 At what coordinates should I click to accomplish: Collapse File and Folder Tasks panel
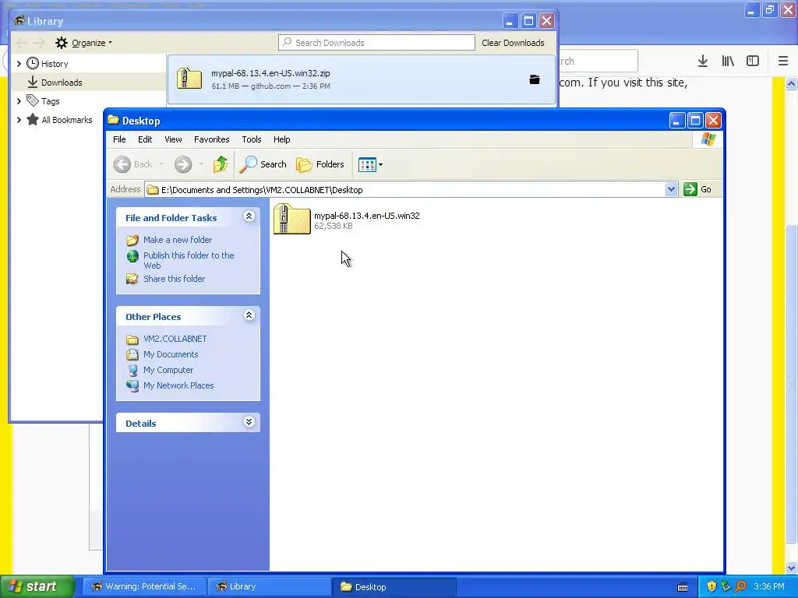[x=249, y=216]
